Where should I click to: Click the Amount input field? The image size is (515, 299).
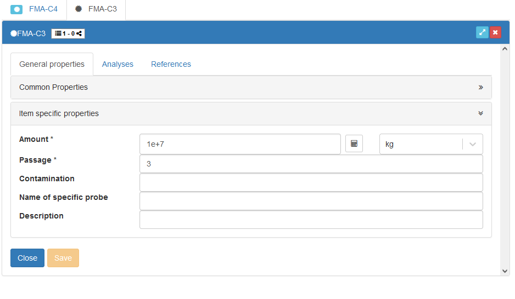(240, 144)
